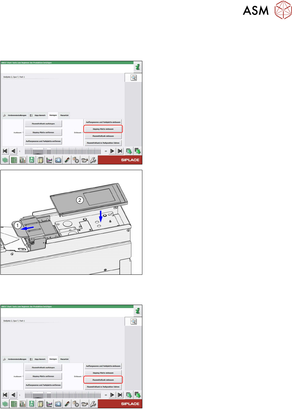Click camera icon in upper screenshot toolbar
The height and width of the screenshot is (410, 292).
coord(58,160)
